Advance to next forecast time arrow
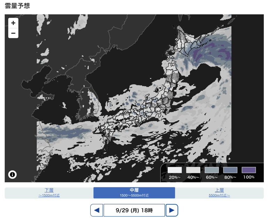The width and height of the screenshot is (268, 219). pos(172,210)
